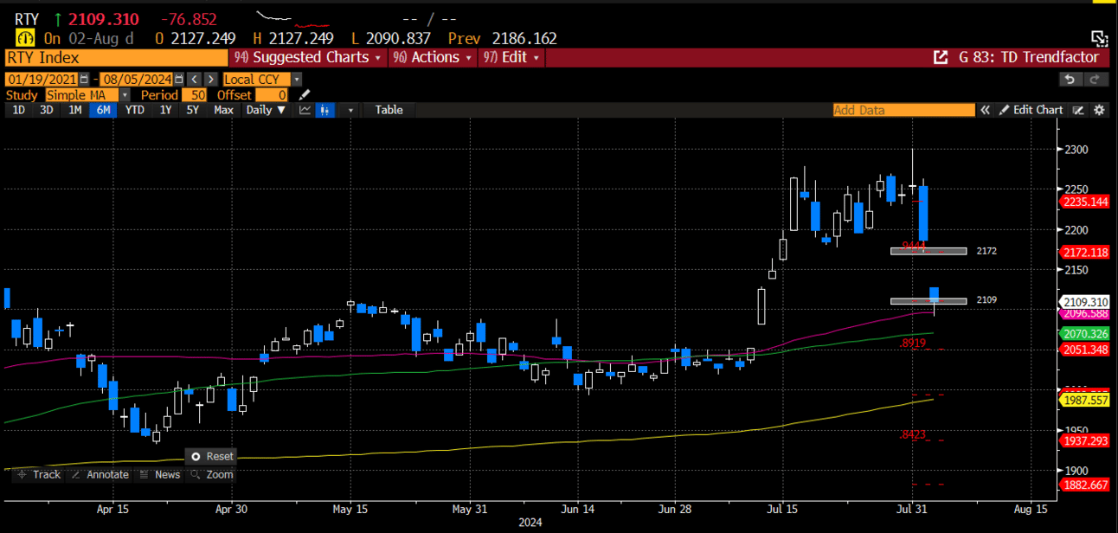Viewport: 1118px width, 533px height.
Task: Click the 1882.667 red level label
Action: click(x=1084, y=485)
